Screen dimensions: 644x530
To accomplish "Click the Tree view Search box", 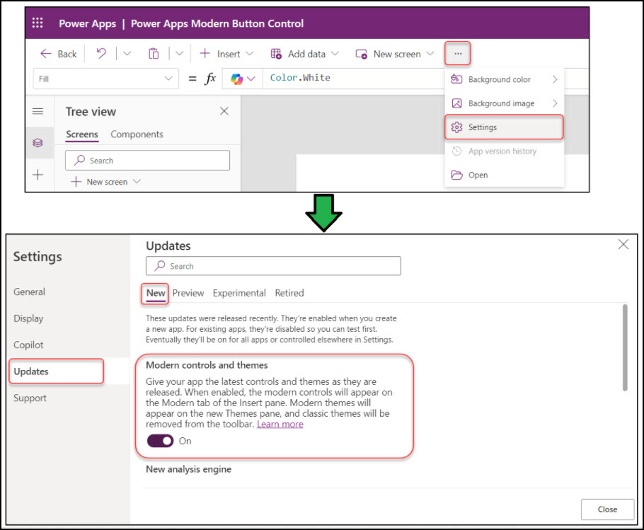I will coord(147,160).
